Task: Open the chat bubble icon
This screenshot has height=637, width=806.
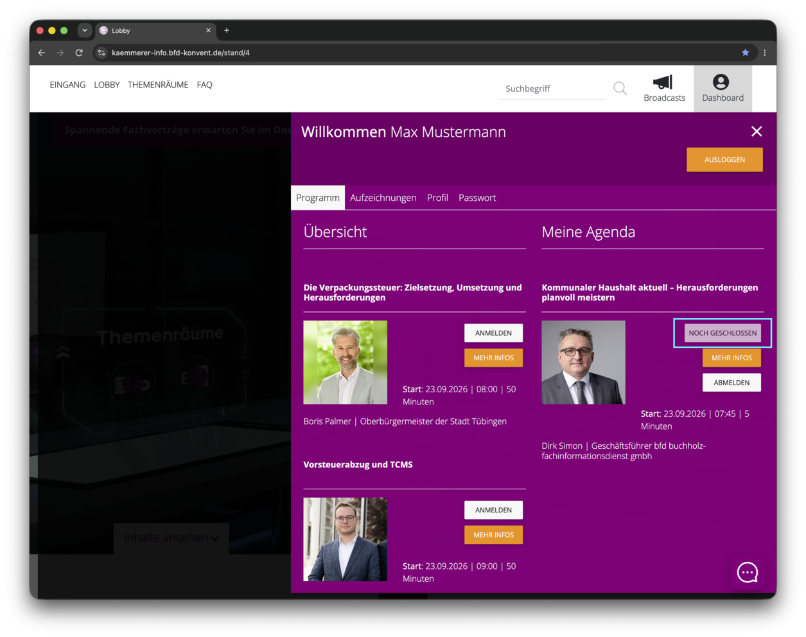Action: pos(747,572)
